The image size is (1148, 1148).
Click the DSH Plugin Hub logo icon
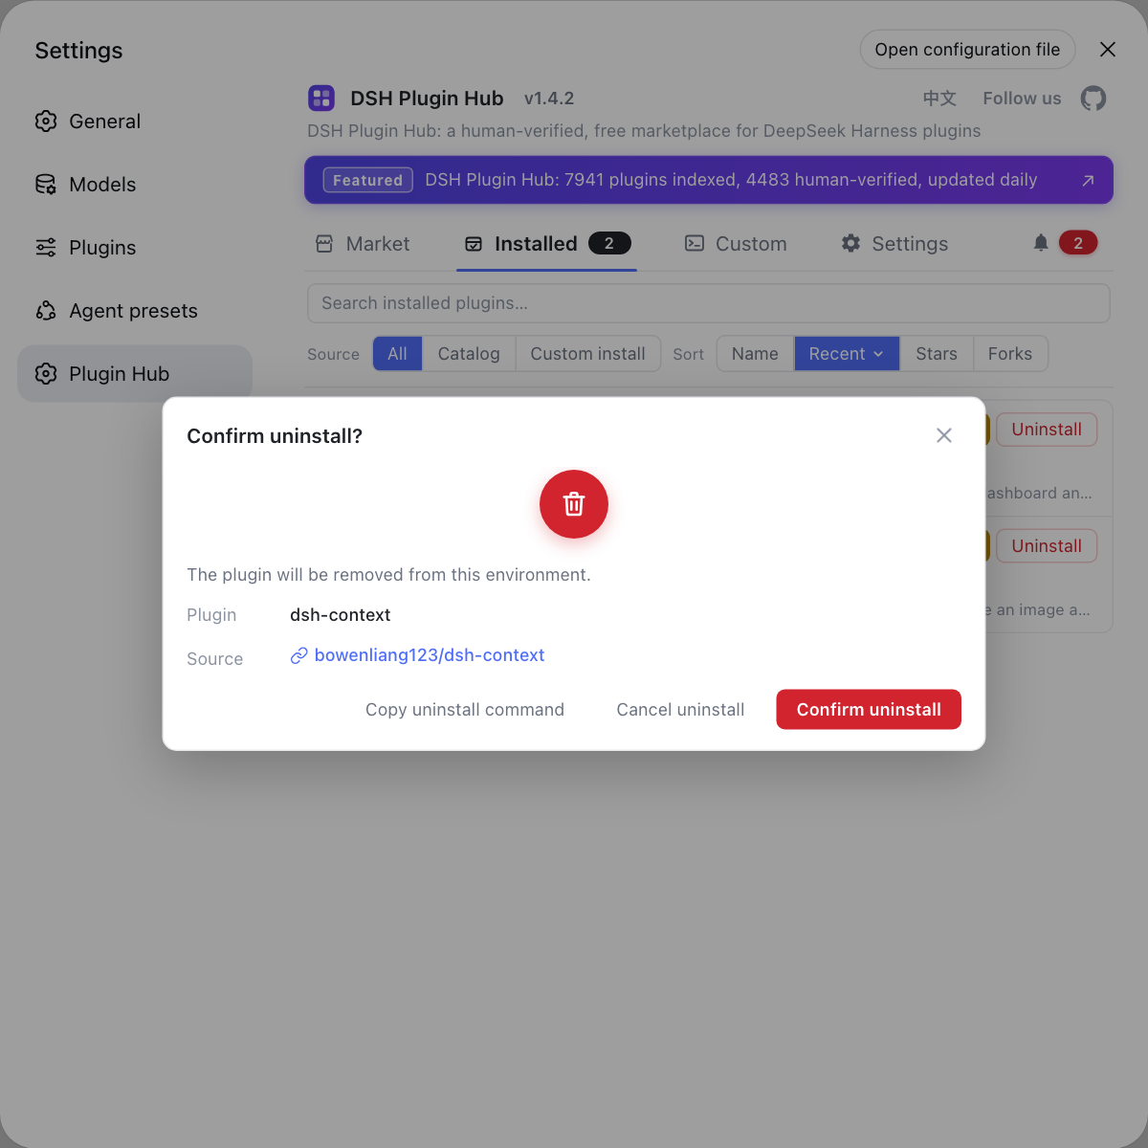click(x=321, y=98)
